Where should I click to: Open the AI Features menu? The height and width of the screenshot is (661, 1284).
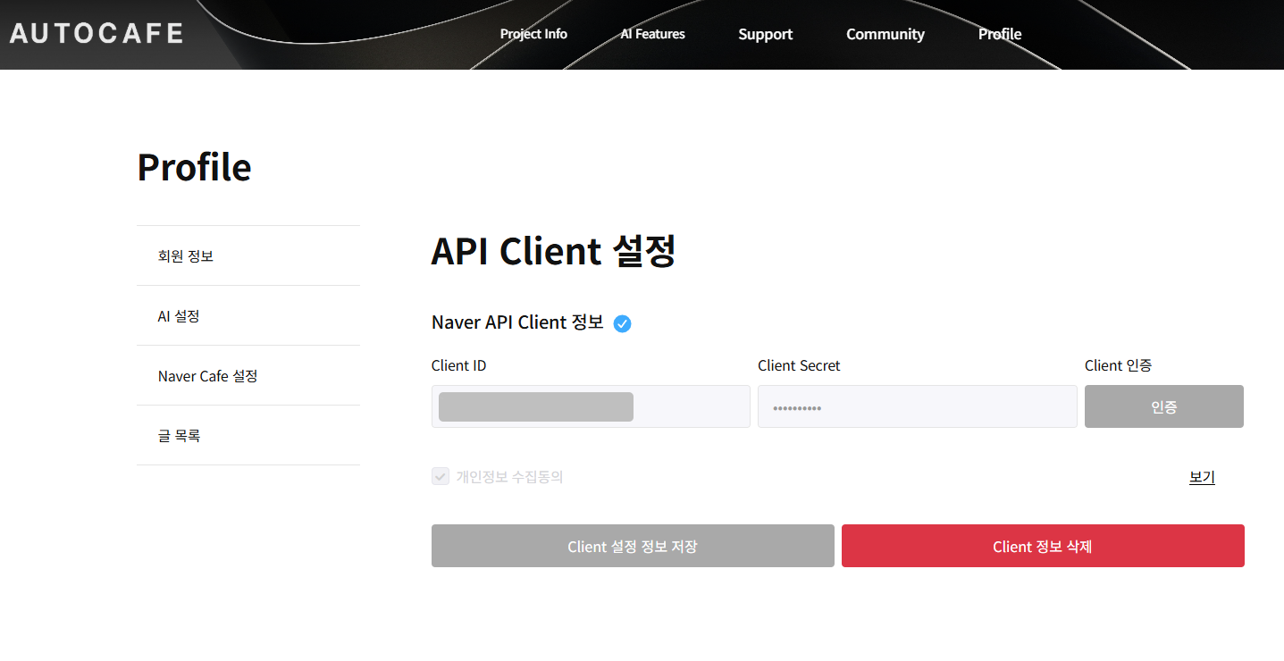pos(652,34)
